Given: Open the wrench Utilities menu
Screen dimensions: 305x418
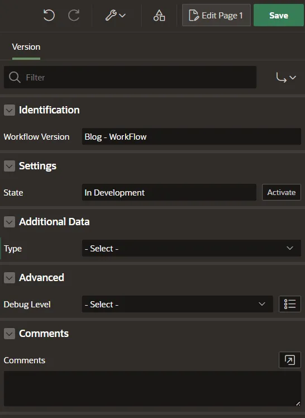Looking at the screenshot, I should tap(115, 15).
